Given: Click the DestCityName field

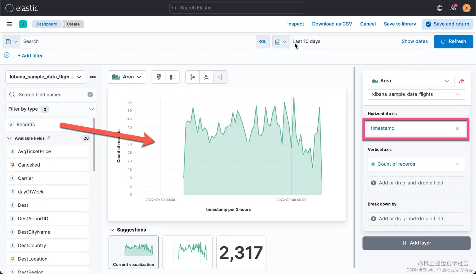Looking at the screenshot, I should (x=48, y=232).
